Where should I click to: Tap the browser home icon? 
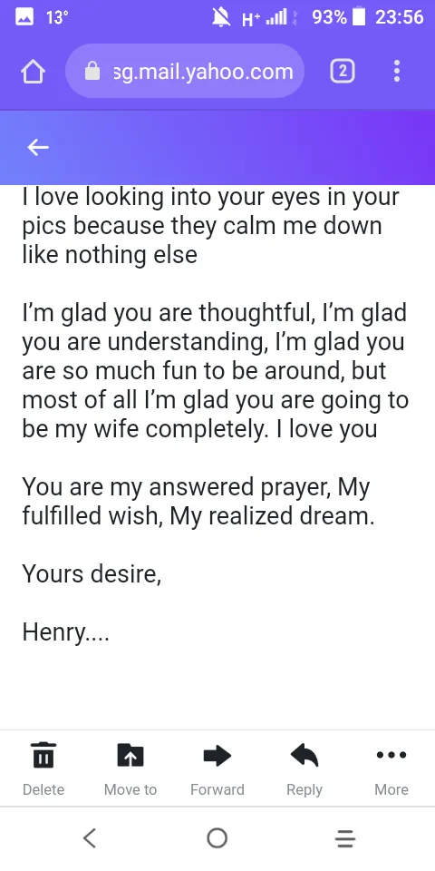point(33,71)
